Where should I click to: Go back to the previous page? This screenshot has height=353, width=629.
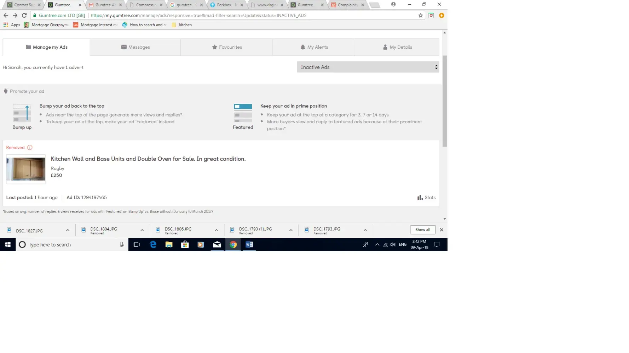(6, 16)
